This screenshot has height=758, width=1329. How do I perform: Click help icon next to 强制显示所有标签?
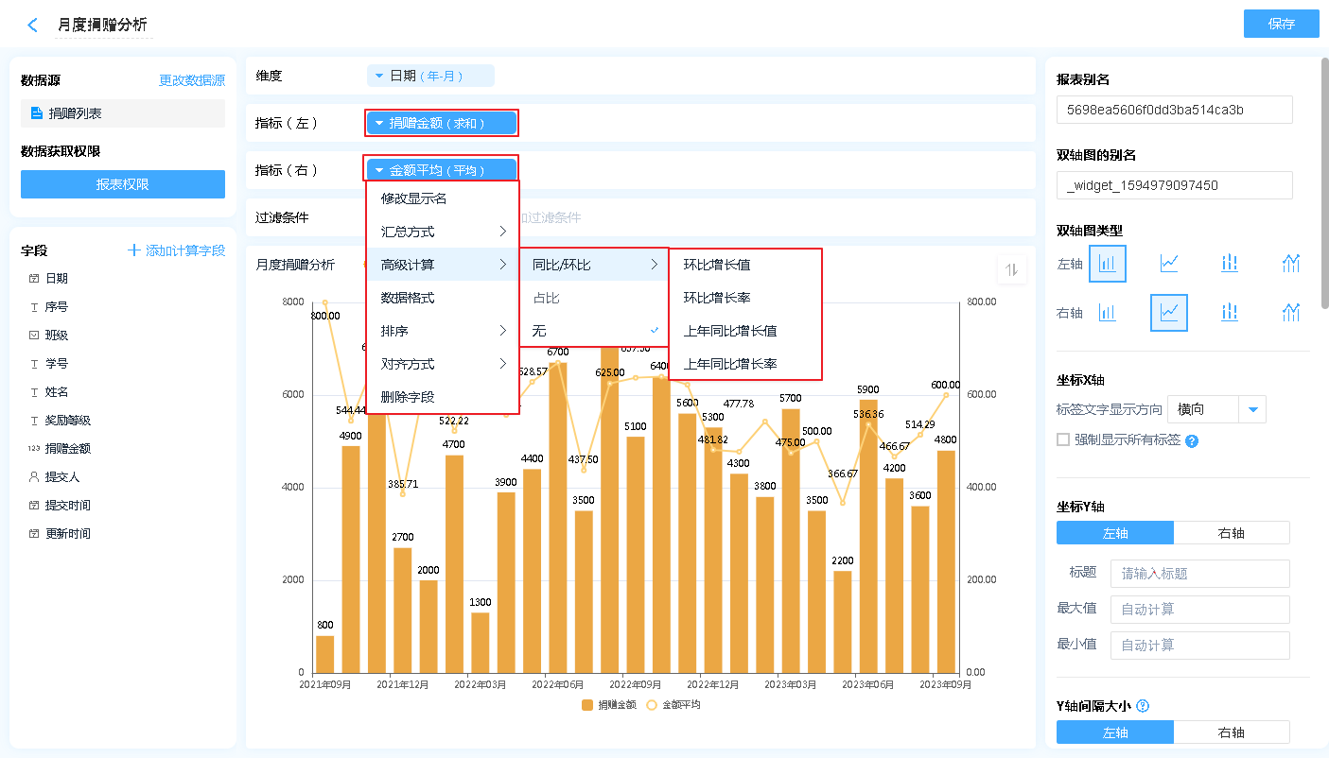click(1192, 441)
